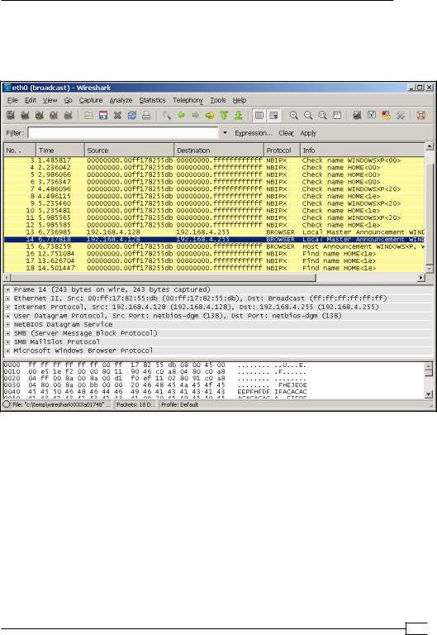This screenshot has height=635, width=437.
Task: Click the expert info status circle
Action: click(7, 404)
